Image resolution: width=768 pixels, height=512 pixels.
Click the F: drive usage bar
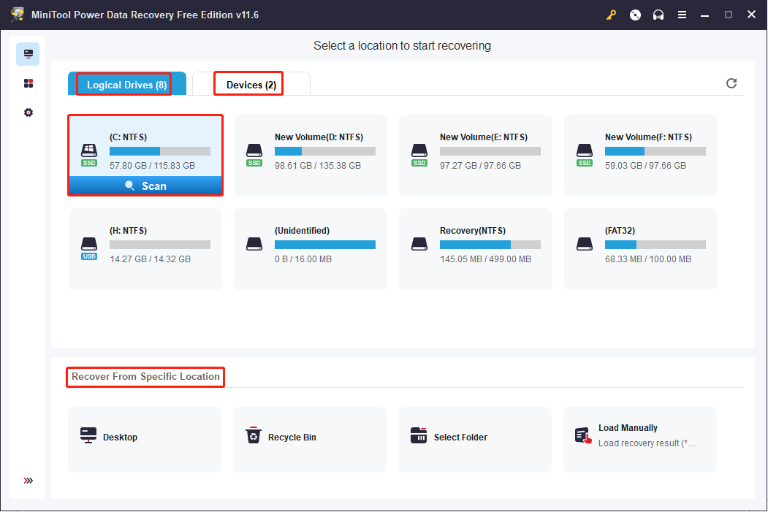655,151
